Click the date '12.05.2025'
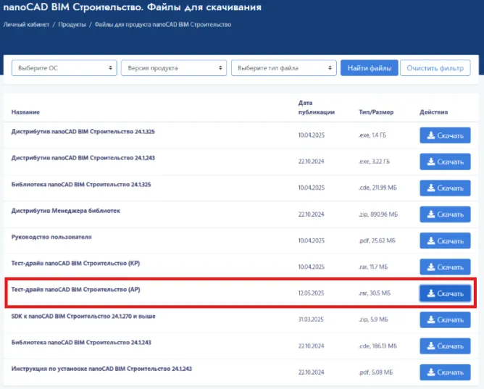The image size is (484, 389). point(311,293)
